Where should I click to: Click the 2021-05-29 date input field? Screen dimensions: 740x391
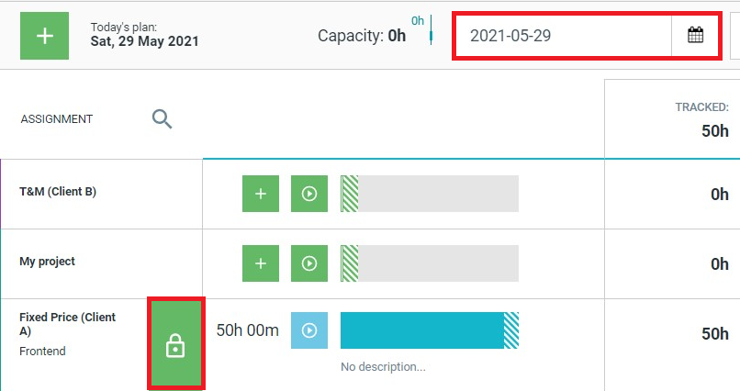click(563, 36)
